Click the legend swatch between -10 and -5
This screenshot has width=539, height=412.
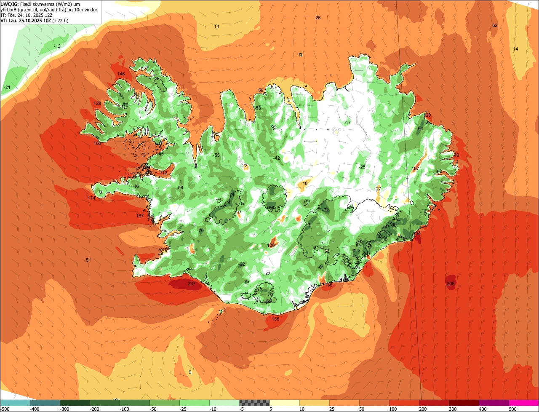coord(224,403)
